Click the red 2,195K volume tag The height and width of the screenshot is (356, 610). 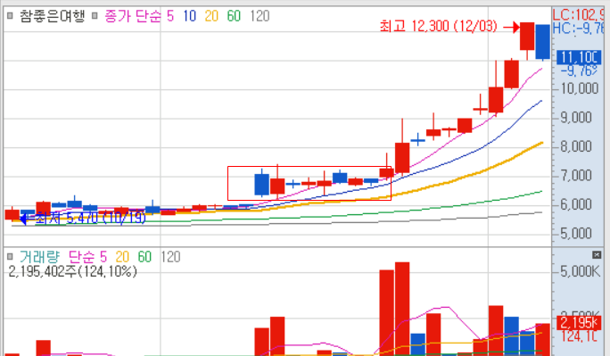coord(579,322)
